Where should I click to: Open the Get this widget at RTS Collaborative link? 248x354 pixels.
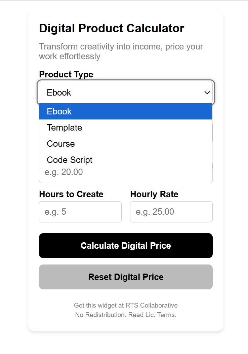126,305
